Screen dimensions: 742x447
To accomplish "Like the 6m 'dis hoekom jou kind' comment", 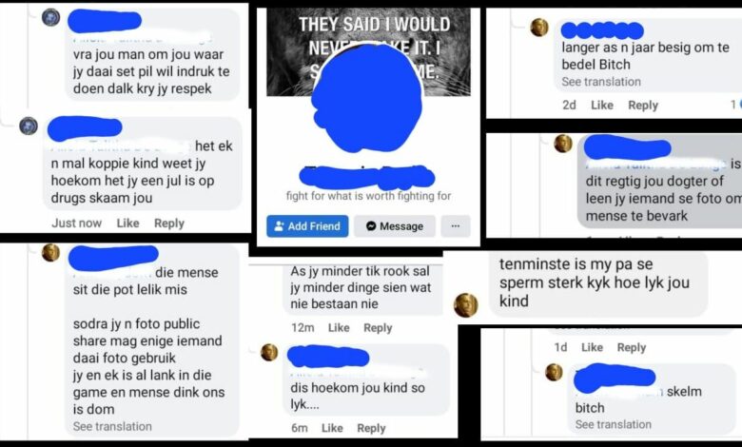I will [x=332, y=428].
